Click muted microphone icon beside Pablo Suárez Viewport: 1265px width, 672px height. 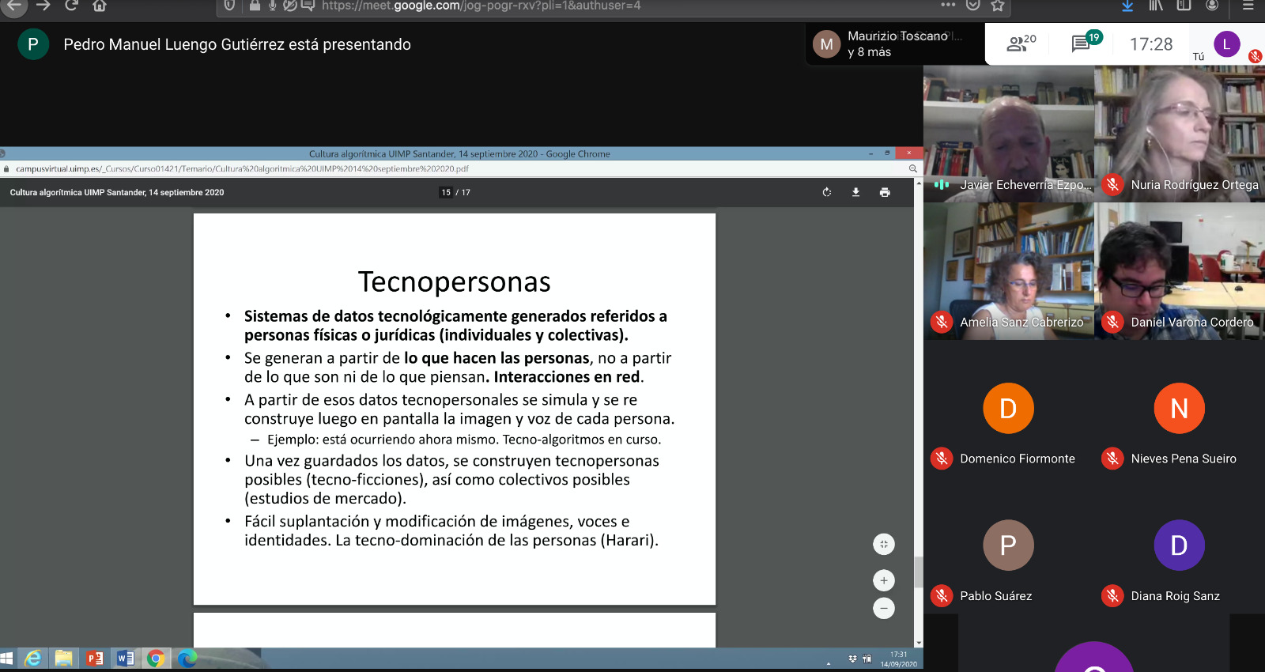[942, 595]
